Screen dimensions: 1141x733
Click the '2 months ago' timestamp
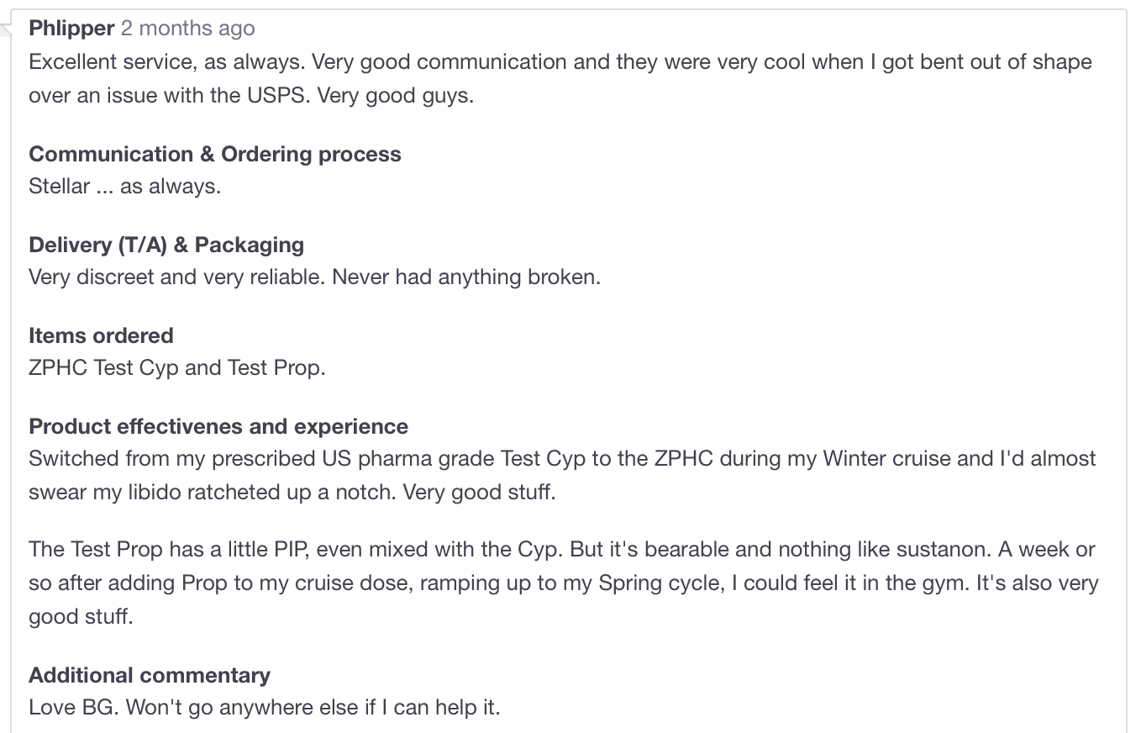click(x=187, y=29)
